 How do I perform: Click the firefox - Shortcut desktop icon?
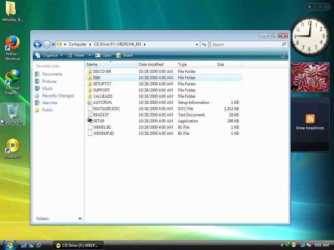click(x=12, y=48)
